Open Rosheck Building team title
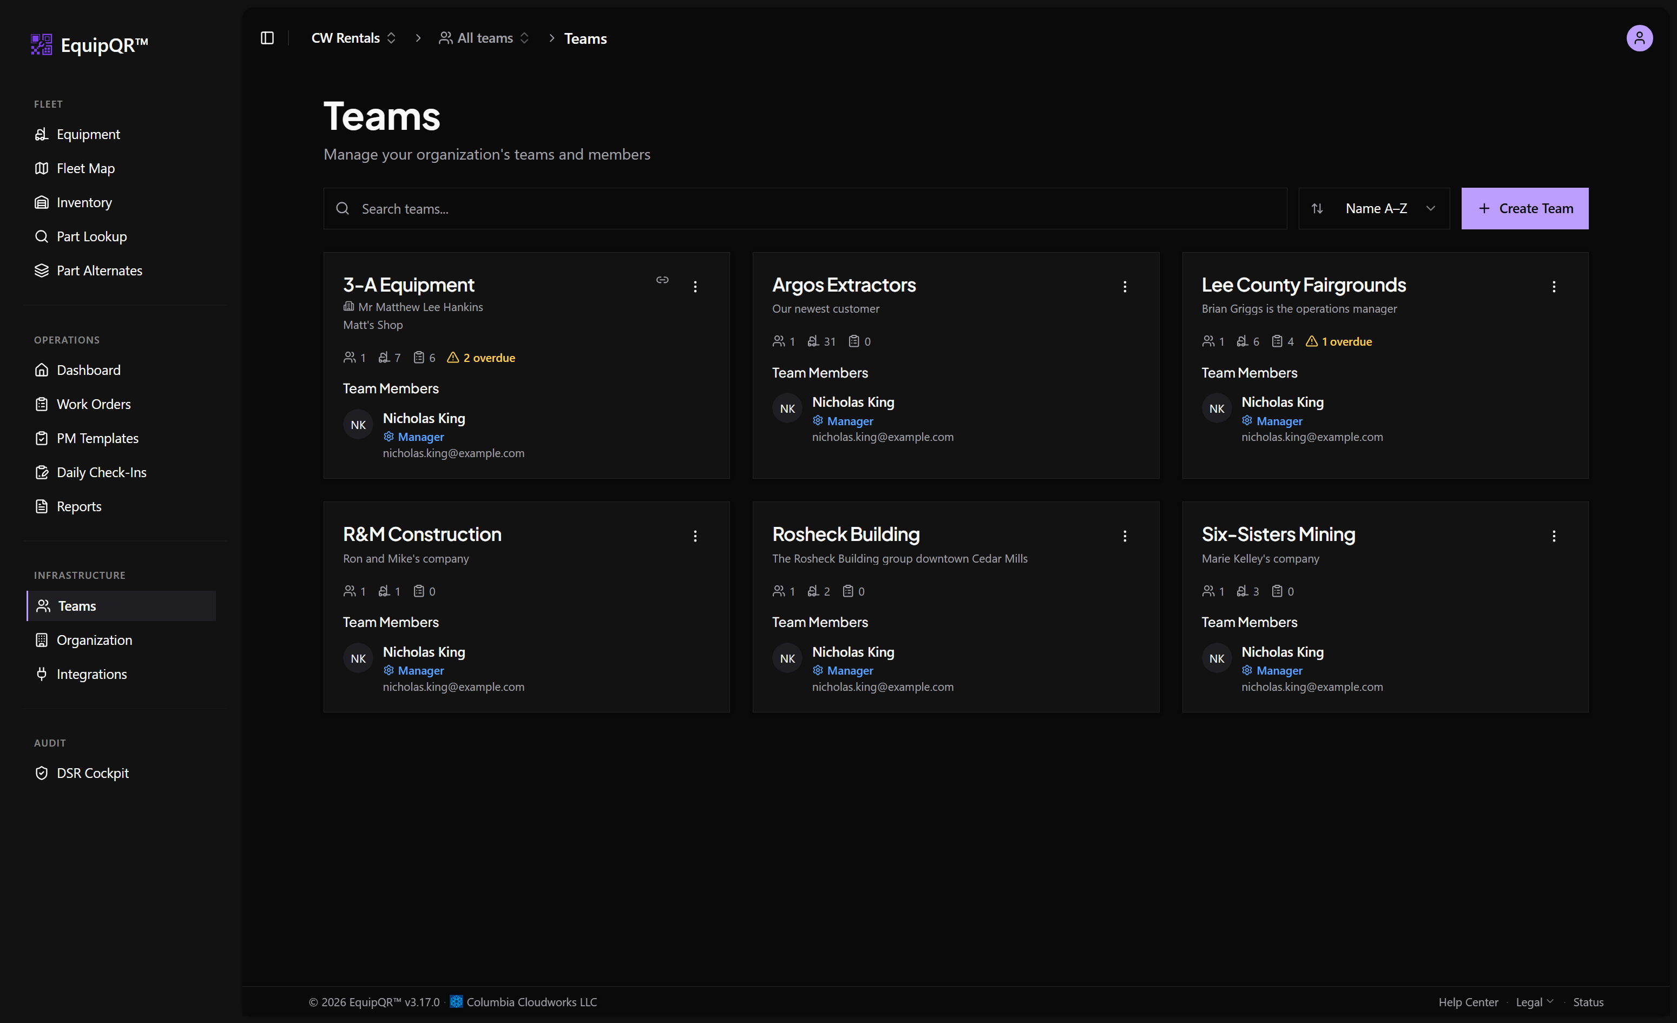 [846, 534]
